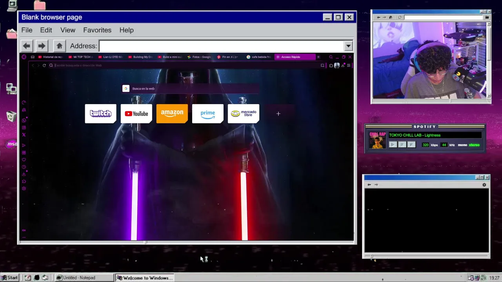The height and width of the screenshot is (282, 502).
Task: Focus the Address input field
Action: pos(222,46)
